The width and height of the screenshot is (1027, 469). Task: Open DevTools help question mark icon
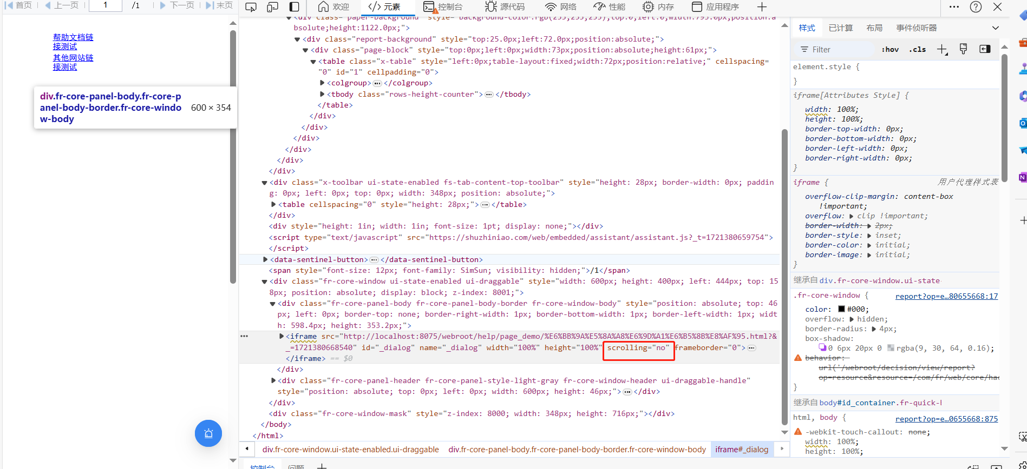tap(976, 7)
